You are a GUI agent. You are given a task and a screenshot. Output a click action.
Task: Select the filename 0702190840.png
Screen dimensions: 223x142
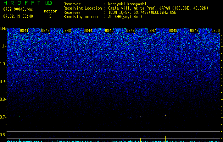click(x=18, y=9)
